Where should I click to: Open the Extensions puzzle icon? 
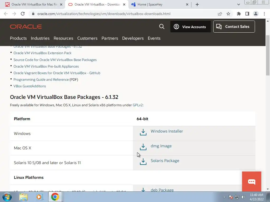(239, 14)
